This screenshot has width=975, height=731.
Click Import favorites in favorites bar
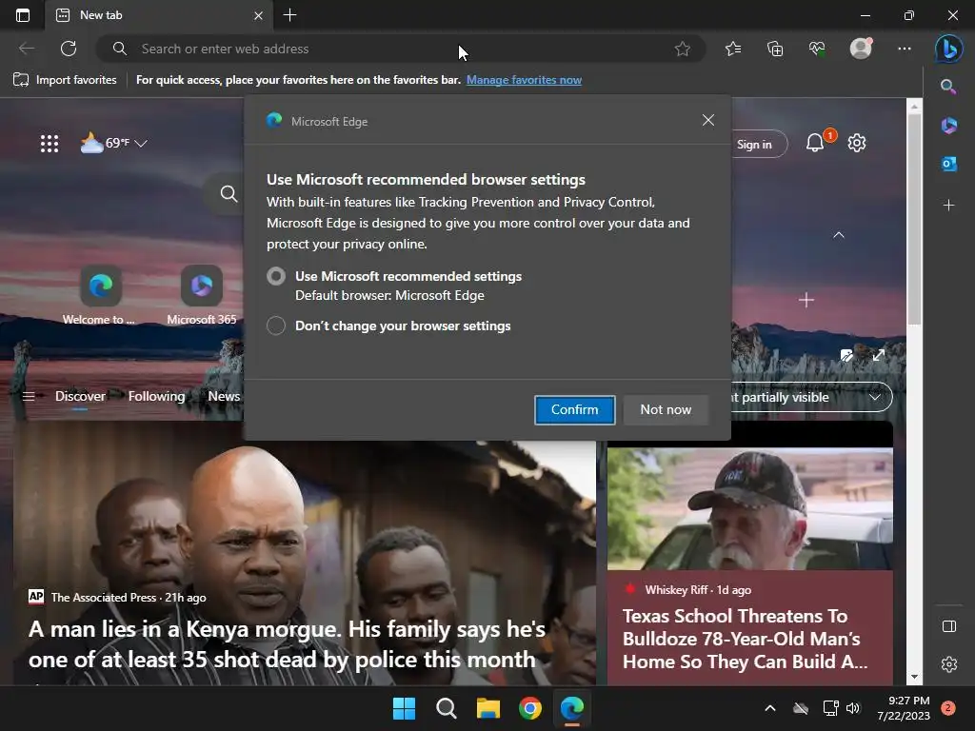(66, 80)
